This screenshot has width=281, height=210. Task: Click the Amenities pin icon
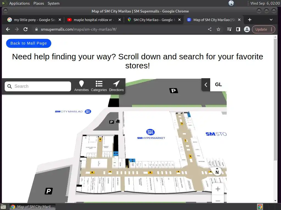(81, 84)
